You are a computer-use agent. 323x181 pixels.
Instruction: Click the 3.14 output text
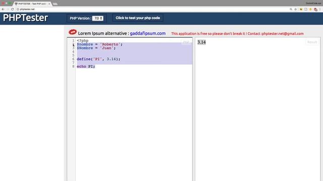[201, 42]
